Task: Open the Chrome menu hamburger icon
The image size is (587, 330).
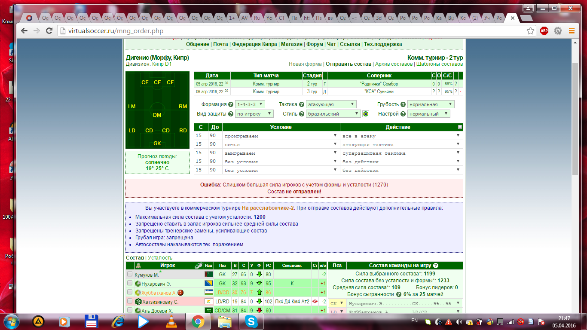Action: (x=572, y=31)
